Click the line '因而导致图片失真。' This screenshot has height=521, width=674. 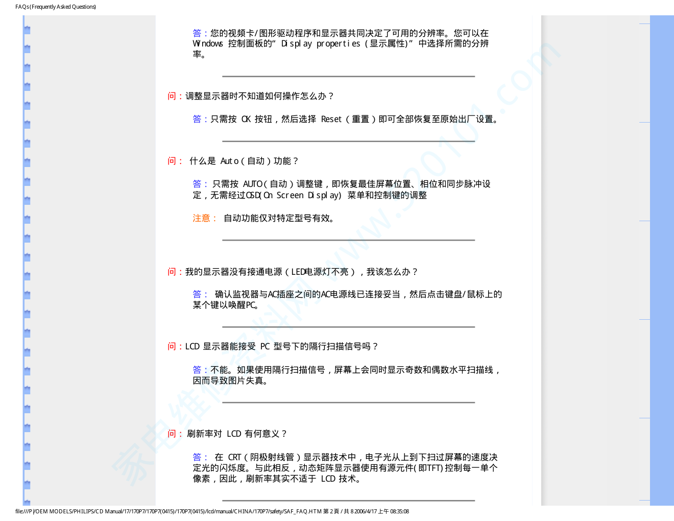pos(231,381)
